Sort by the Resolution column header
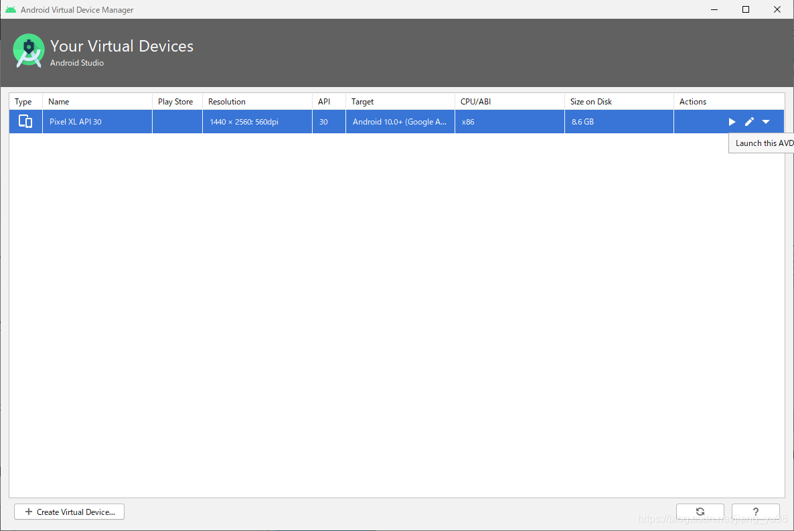 coord(257,101)
